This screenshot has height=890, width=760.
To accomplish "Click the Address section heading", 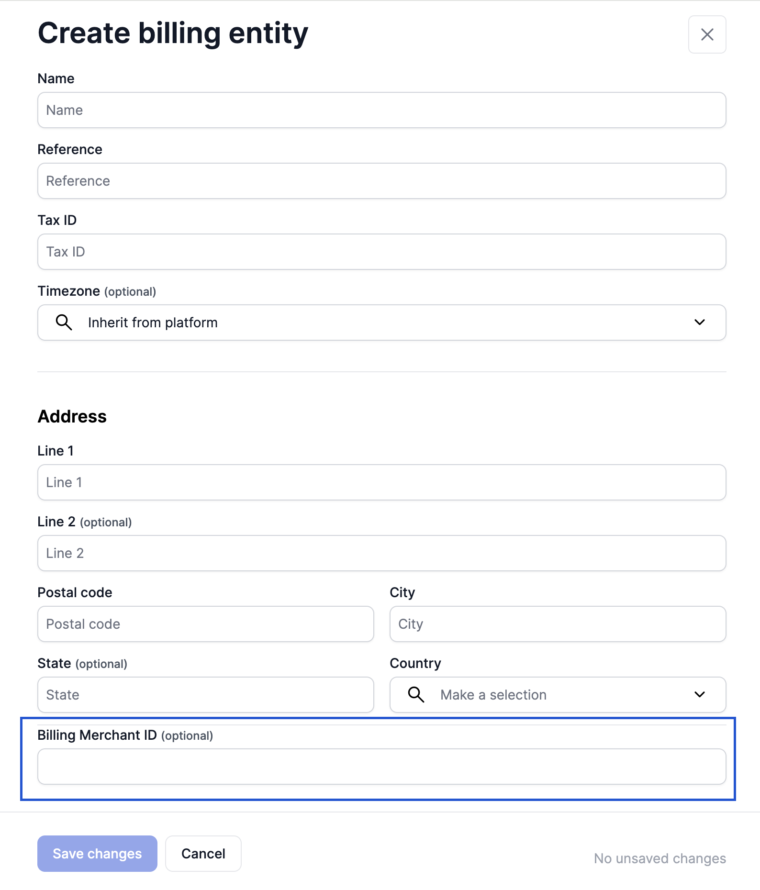I will click(72, 416).
